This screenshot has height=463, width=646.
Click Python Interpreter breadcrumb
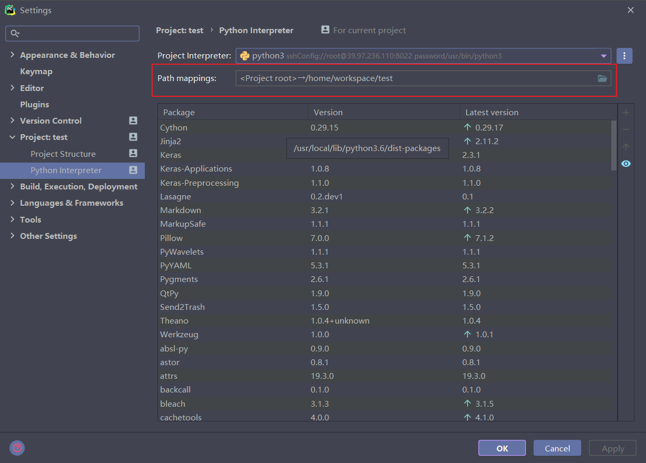click(256, 30)
